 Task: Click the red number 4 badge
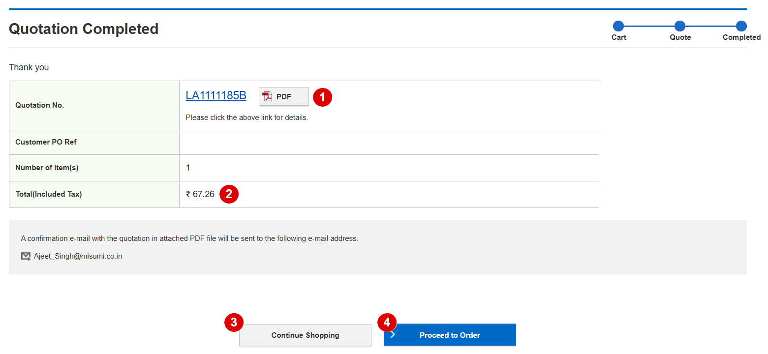[387, 322]
